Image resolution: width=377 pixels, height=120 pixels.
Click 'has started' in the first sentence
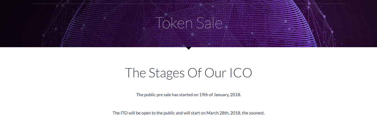point(182,95)
